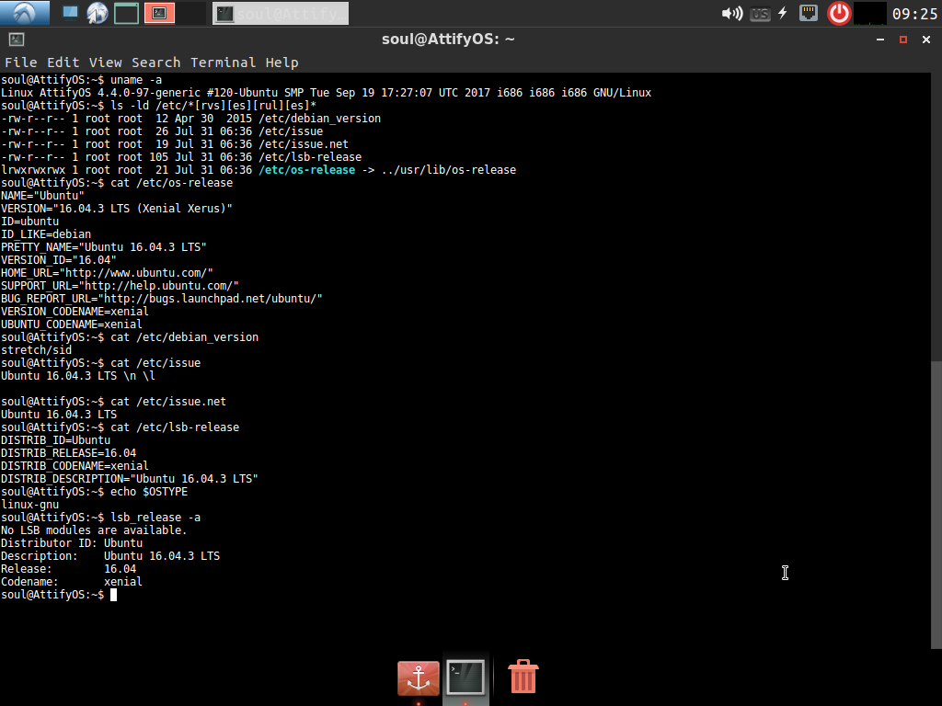Click the CPU usage monitor graph
This screenshot has height=706, width=942.
point(870,13)
